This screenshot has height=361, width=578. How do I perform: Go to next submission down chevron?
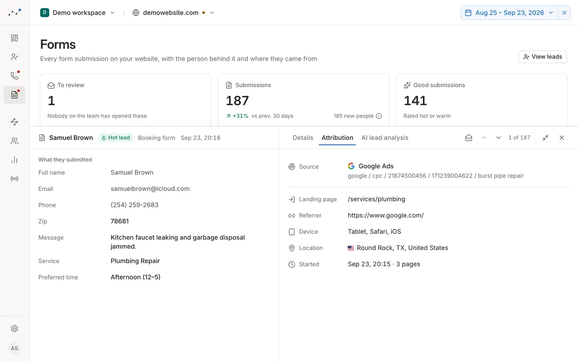click(499, 138)
